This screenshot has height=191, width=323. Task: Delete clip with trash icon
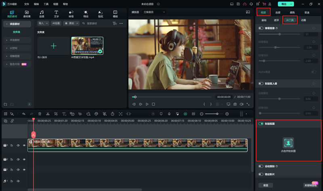pos(40,114)
